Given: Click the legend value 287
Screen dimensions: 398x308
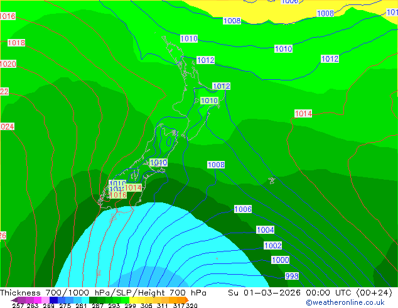Looking at the screenshot, I should (97, 305).
